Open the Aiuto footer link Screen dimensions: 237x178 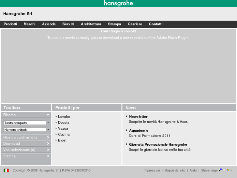[x=193, y=170]
